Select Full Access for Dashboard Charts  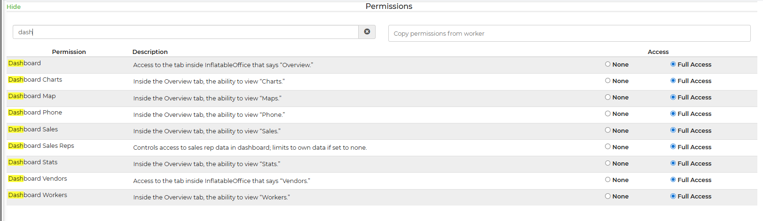coord(673,81)
